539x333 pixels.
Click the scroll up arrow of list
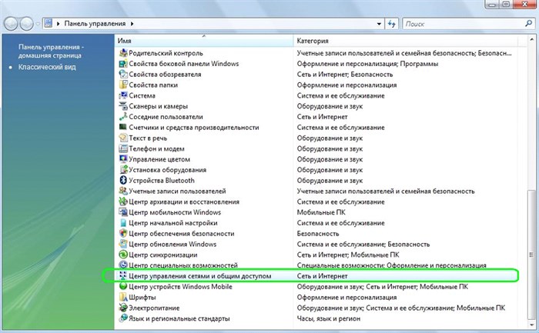tap(531, 40)
